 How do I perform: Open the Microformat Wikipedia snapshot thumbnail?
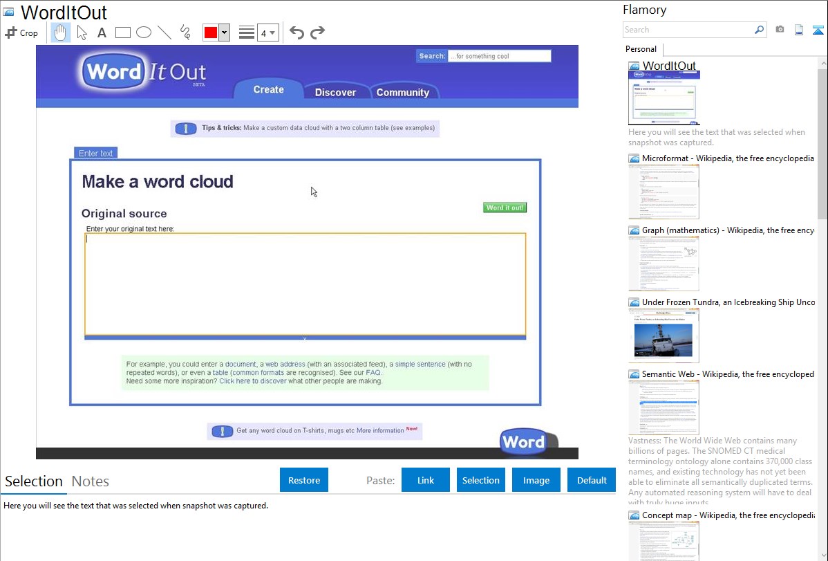pos(664,192)
